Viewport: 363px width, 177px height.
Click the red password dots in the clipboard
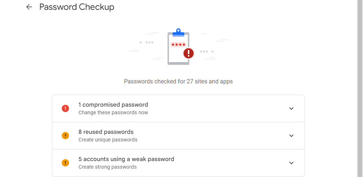click(x=178, y=45)
